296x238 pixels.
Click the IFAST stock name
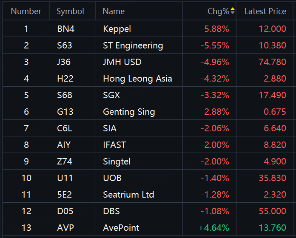click(x=114, y=145)
